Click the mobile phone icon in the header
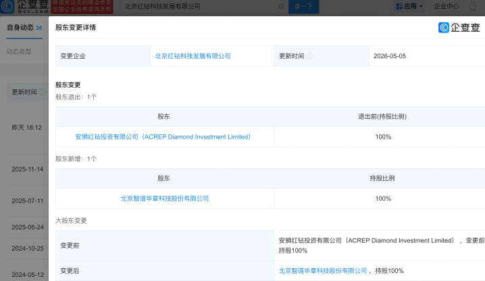This screenshot has width=485, height=281. 473,6
